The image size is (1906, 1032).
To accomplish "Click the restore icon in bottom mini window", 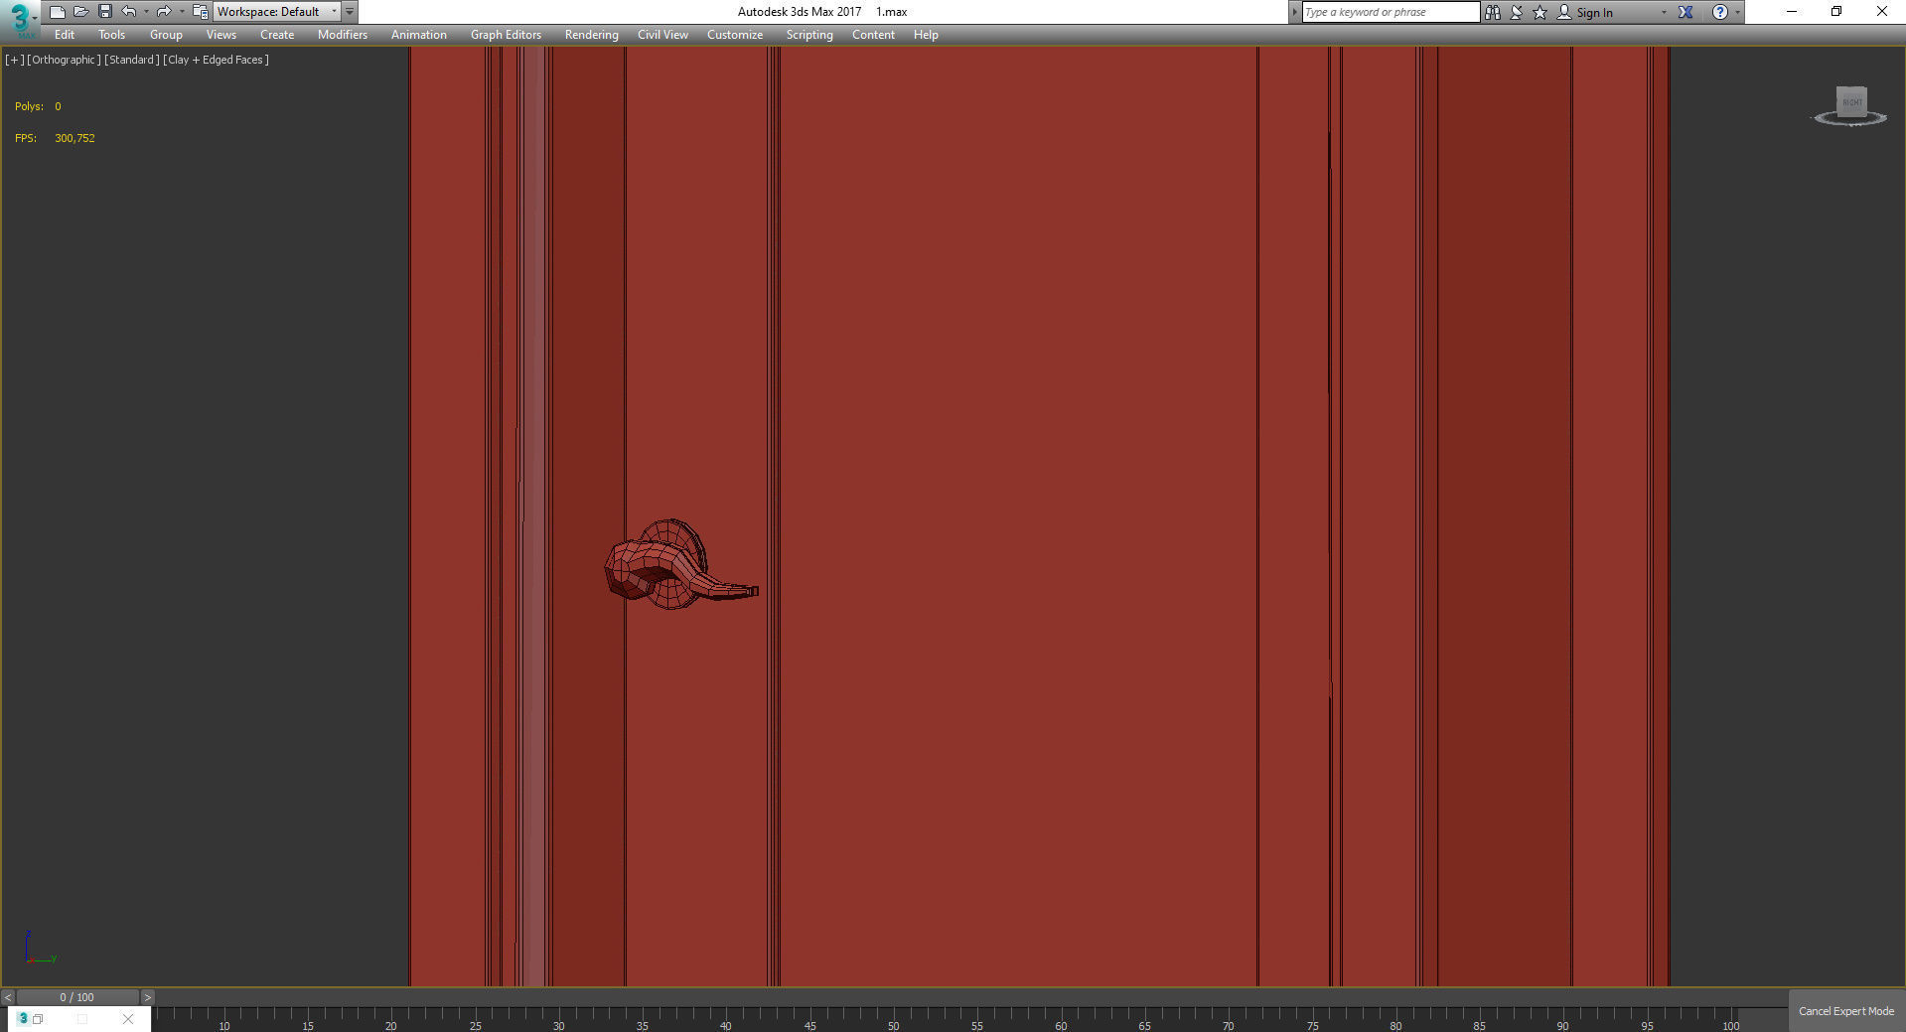I will tap(38, 1019).
